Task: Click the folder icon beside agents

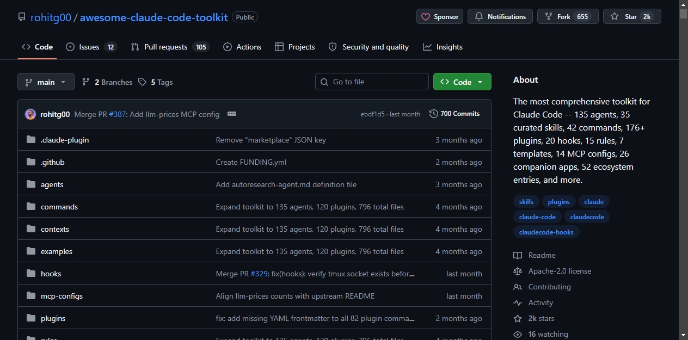Action: 31,184
